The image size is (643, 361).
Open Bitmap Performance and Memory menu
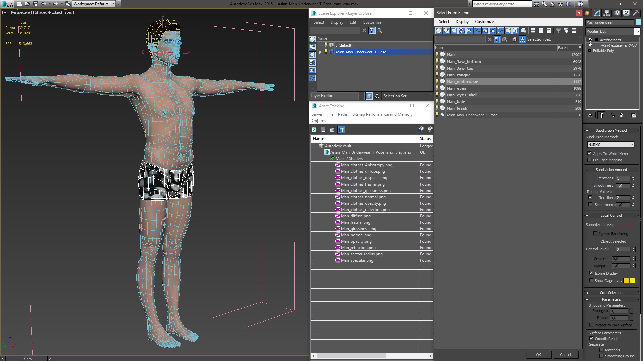pyautogui.click(x=382, y=114)
